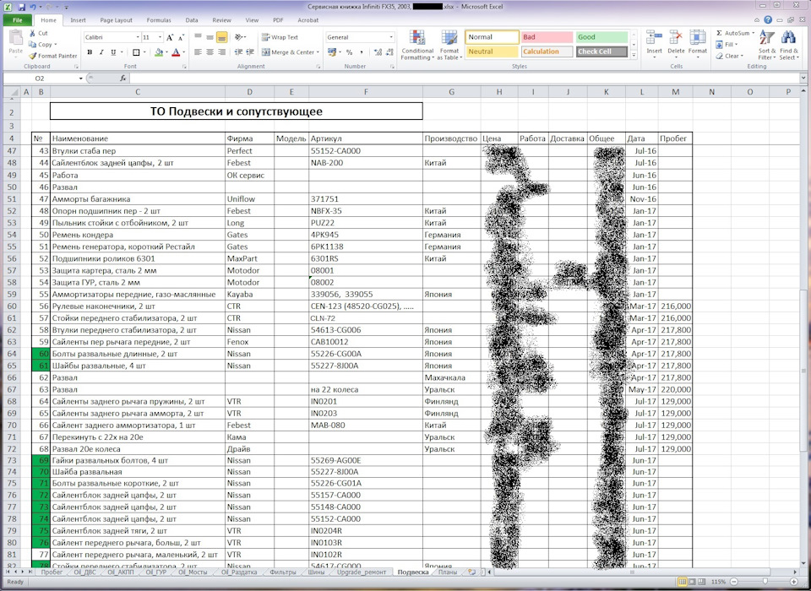Image resolution: width=811 pixels, height=591 pixels.
Task: Expand the General number format dropdown
Action: (391, 37)
